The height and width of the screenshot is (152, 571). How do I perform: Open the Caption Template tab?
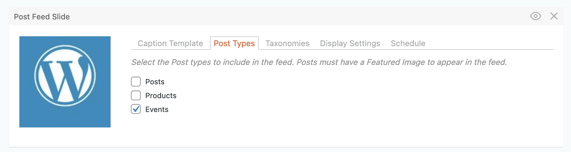[170, 43]
